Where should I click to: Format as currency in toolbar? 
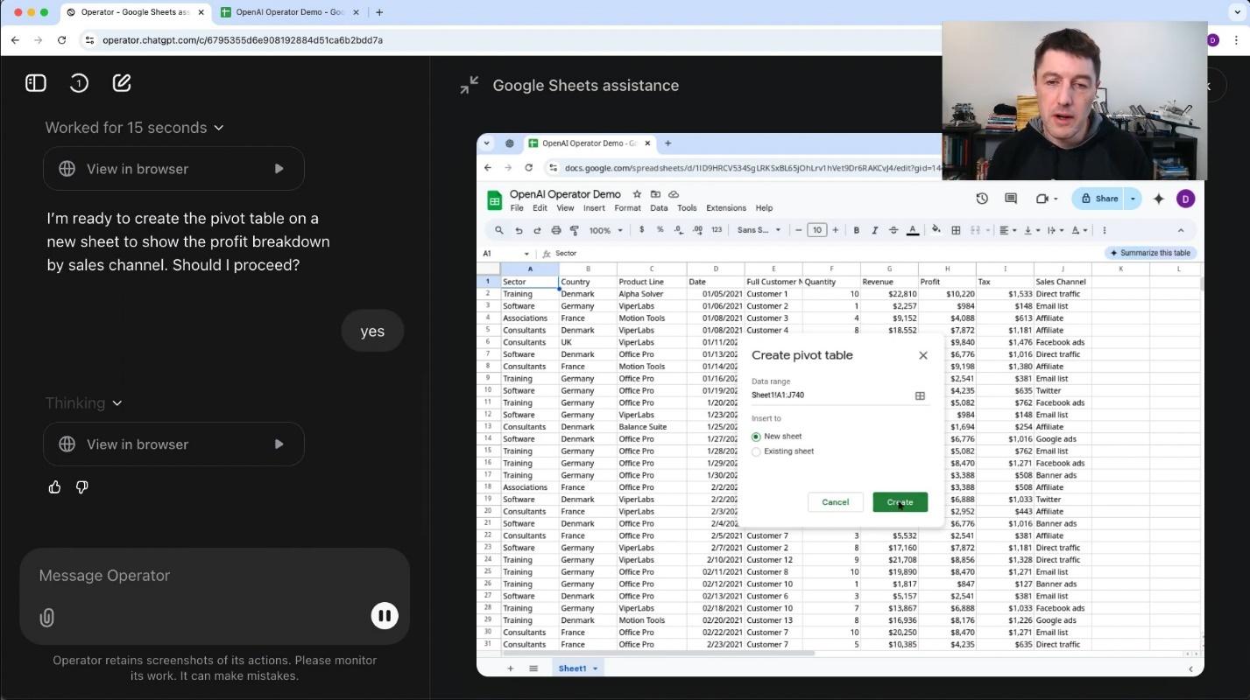tap(642, 230)
